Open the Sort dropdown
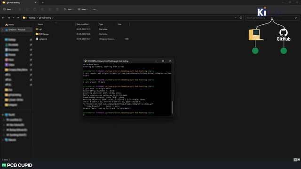Image resolution: width=301 pixels, height=169 pixels. click(69, 9)
